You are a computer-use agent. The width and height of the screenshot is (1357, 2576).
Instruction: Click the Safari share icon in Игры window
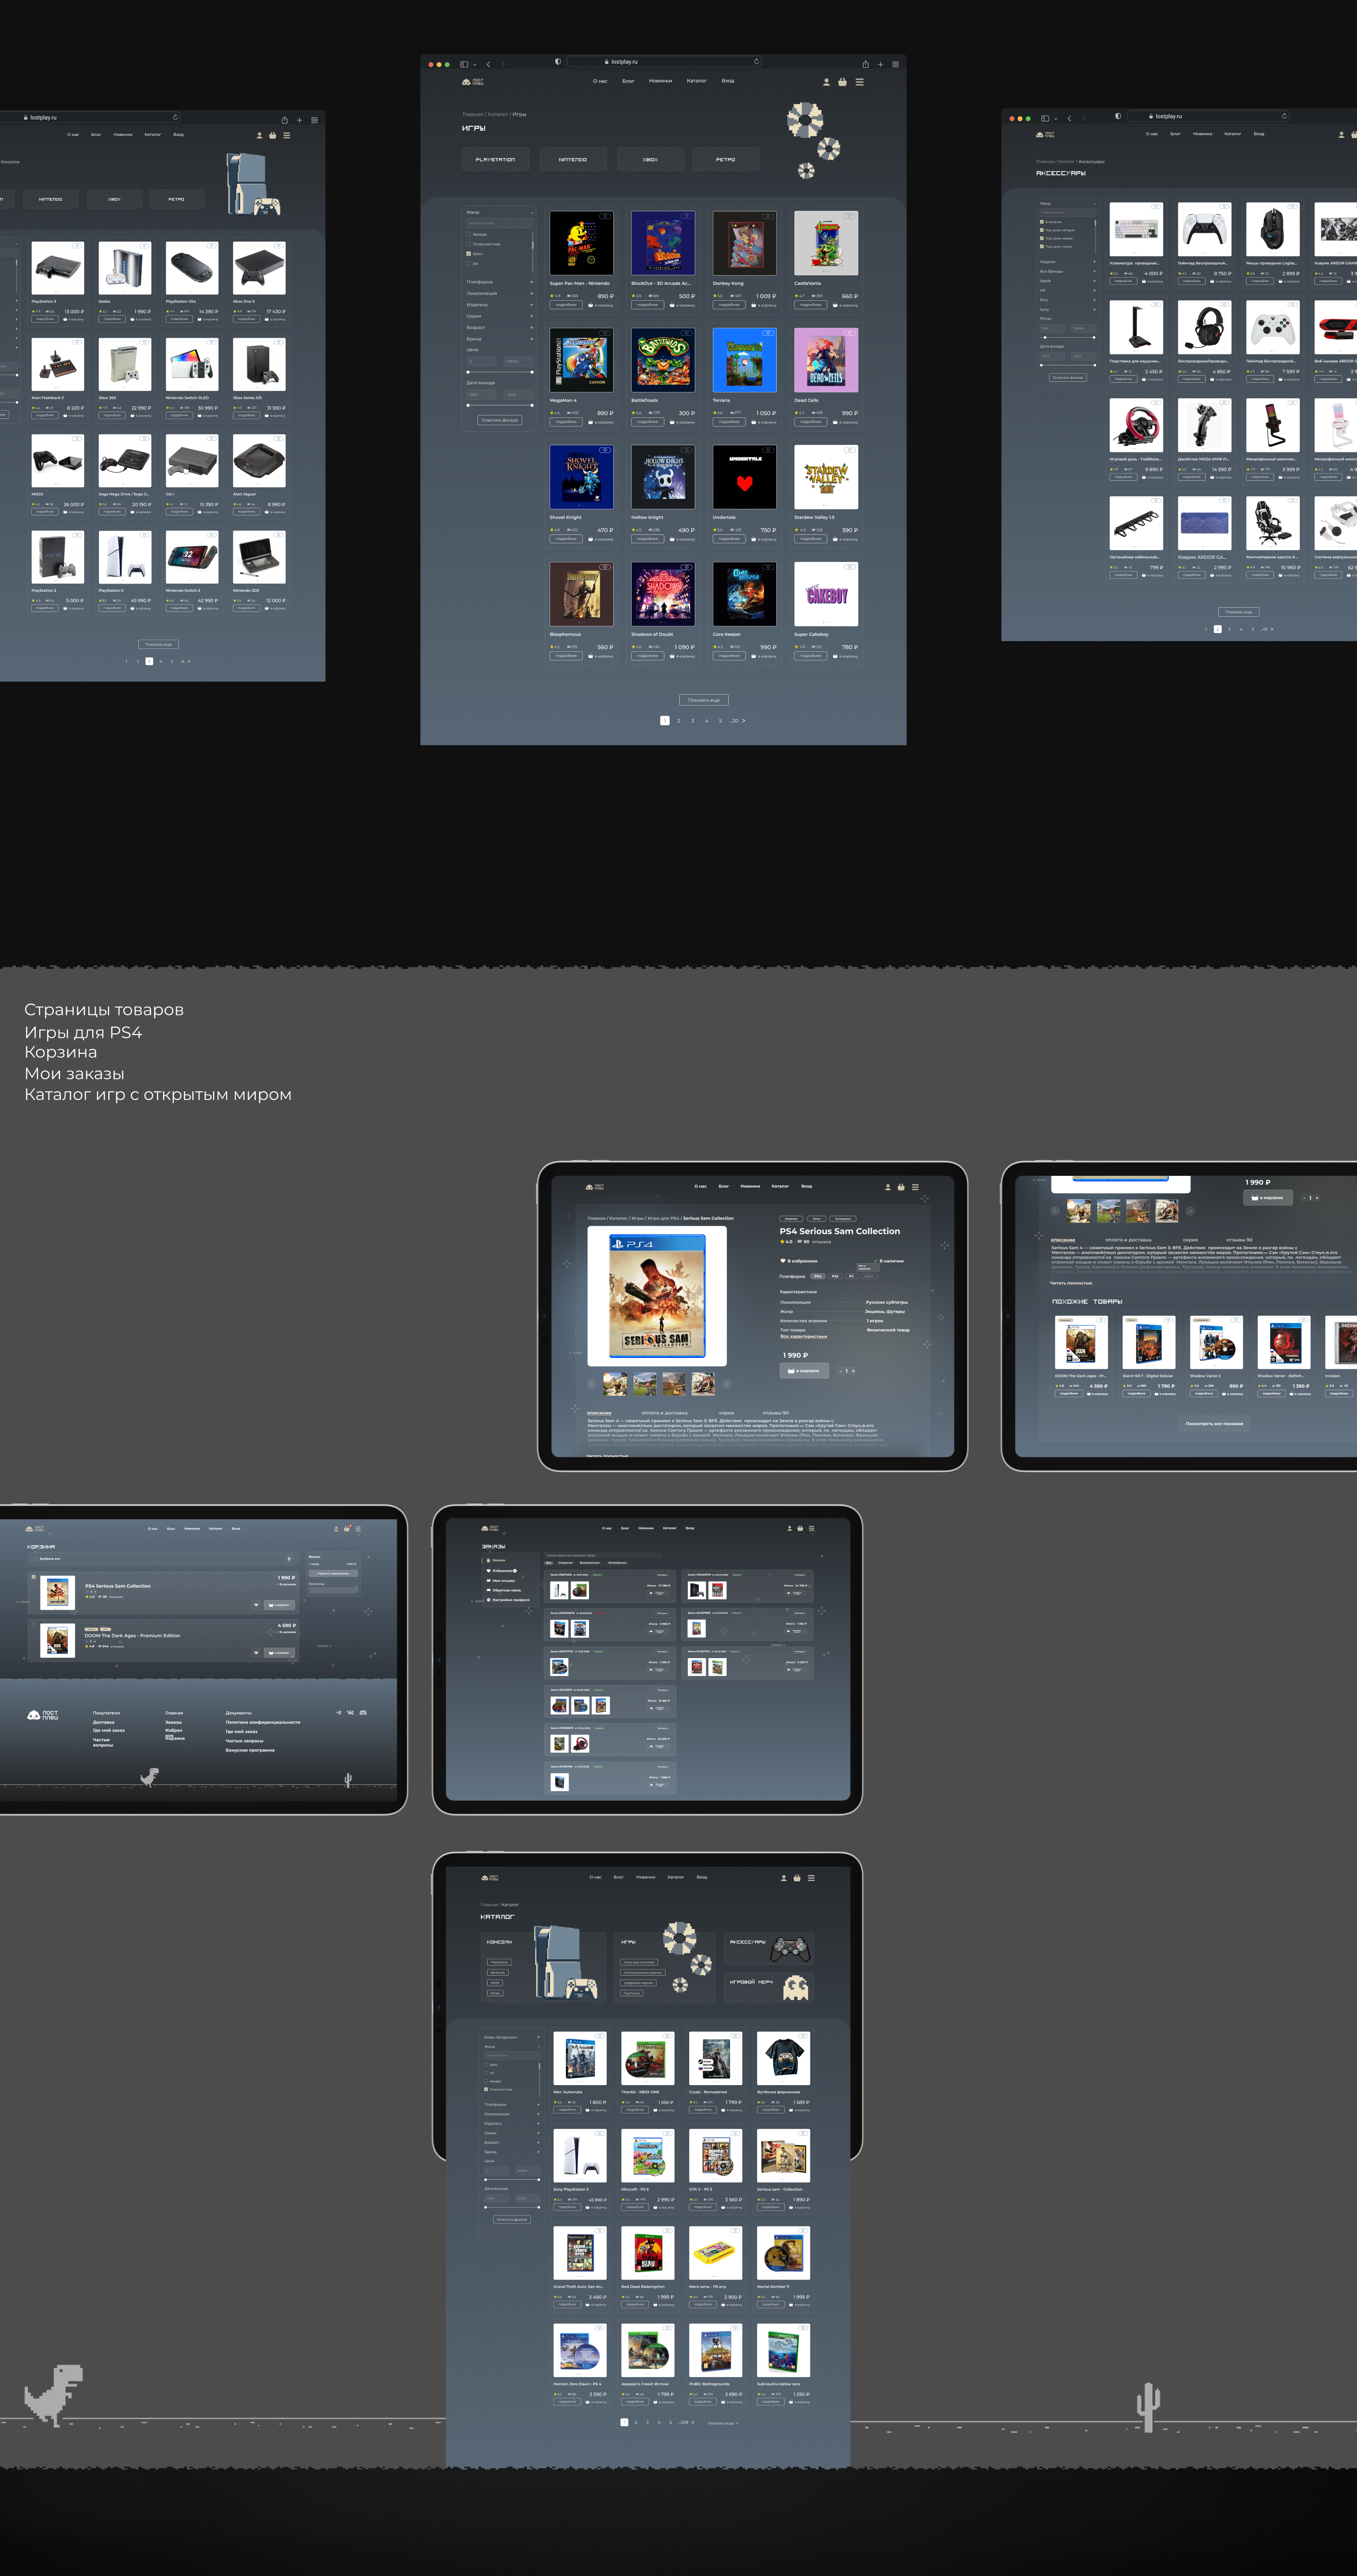pos(865,64)
